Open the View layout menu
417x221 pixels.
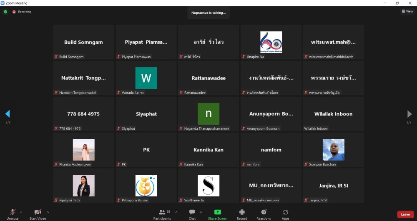point(407,11)
